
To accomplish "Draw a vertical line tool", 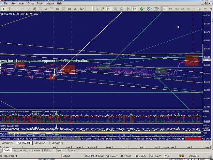I will pos(17,9).
